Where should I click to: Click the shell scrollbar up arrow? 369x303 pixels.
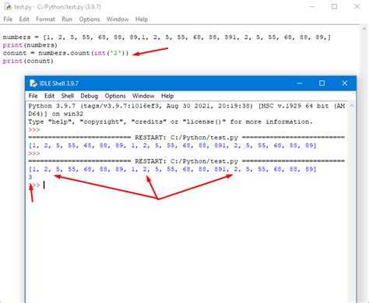tap(352, 106)
